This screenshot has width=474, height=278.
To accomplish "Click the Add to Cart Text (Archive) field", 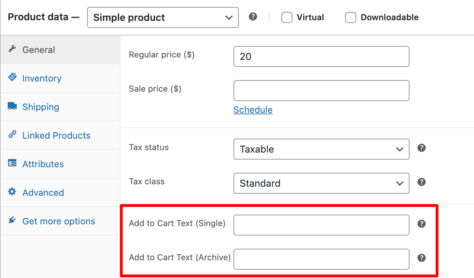I will (321, 259).
